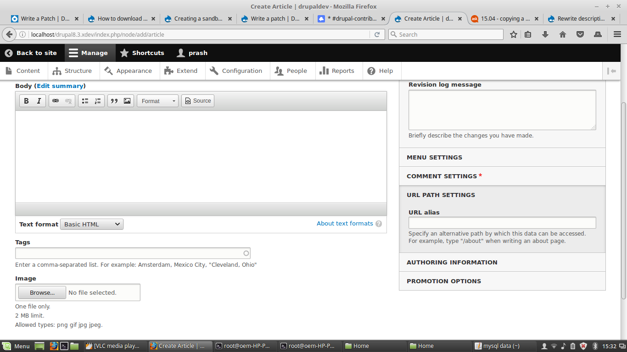Switch the editor to Source view
Screen dimensions: 627x352
coord(197,100)
